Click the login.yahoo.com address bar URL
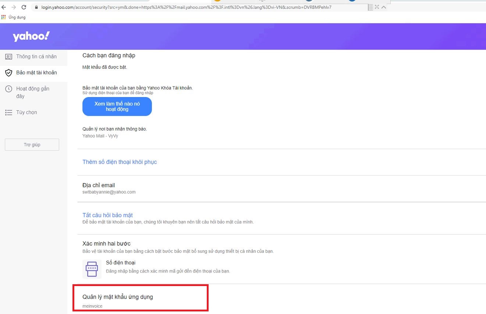The height and width of the screenshot is (314, 486). point(186,7)
